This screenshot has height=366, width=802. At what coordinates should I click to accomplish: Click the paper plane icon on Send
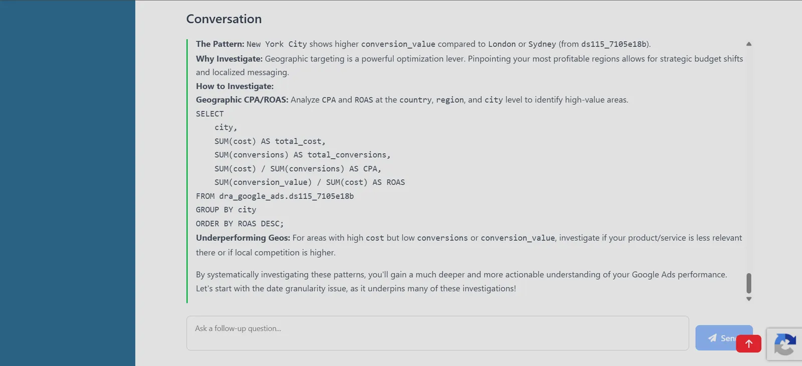tap(712, 338)
